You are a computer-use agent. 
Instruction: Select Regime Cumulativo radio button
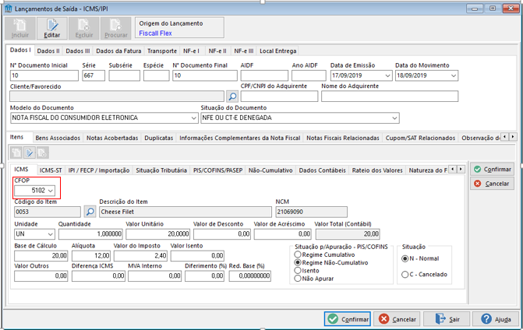click(x=298, y=255)
